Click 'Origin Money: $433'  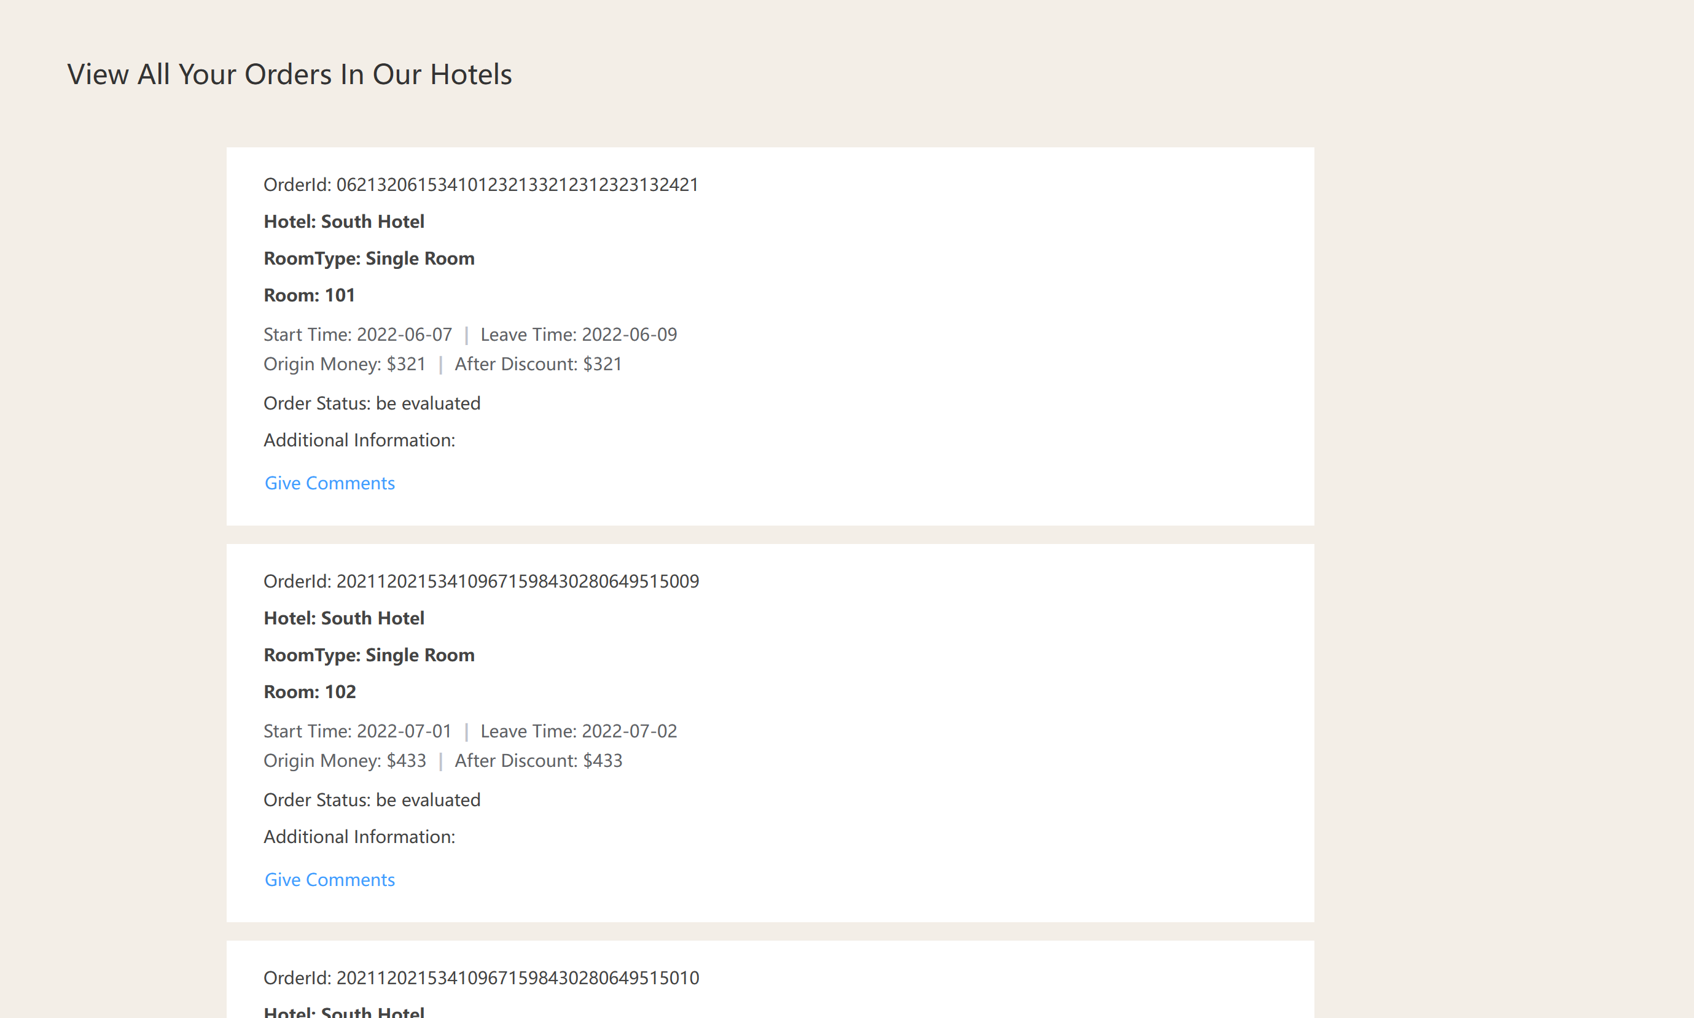345,760
